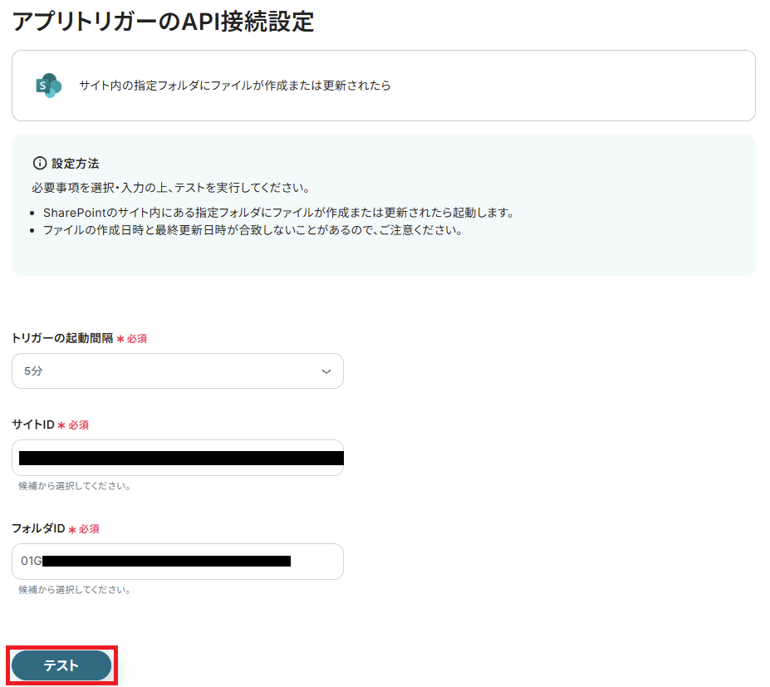Click the info icon beside 設定方法
Screen dimensions: 770x687
click(x=40, y=163)
